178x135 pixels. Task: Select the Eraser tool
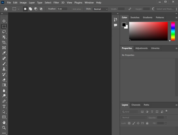(x=4, y=80)
